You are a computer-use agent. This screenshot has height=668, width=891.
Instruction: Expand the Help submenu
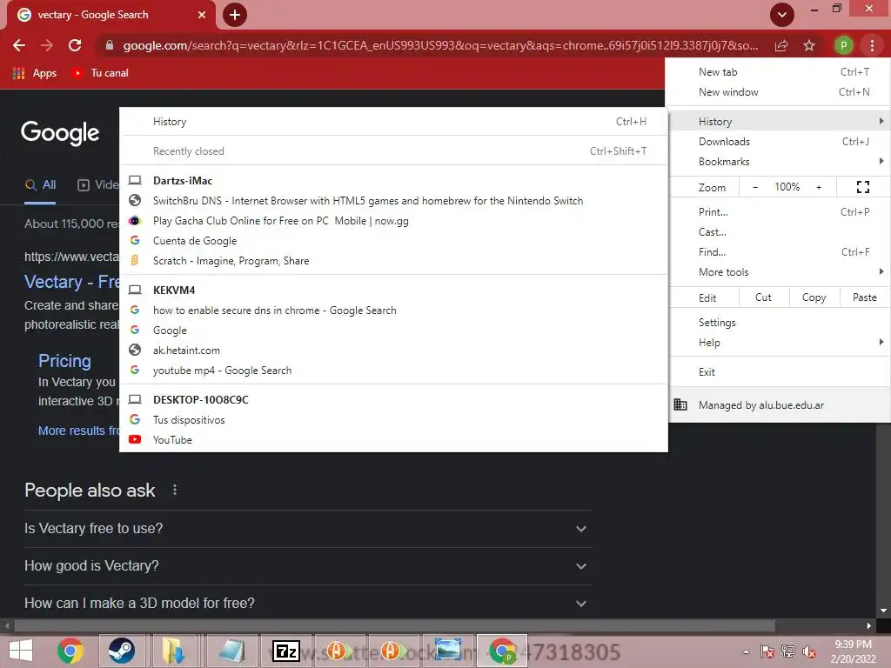[780, 343]
